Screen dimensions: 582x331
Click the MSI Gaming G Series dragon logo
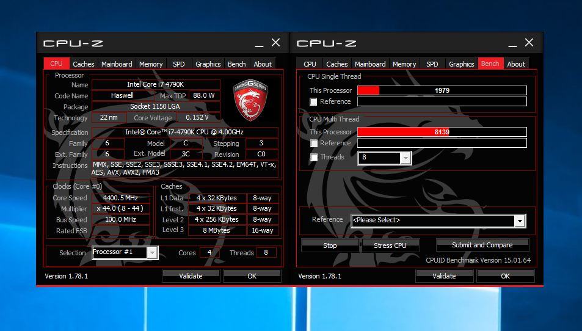click(x=250, y=100)
